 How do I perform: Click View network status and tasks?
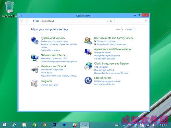54,58
